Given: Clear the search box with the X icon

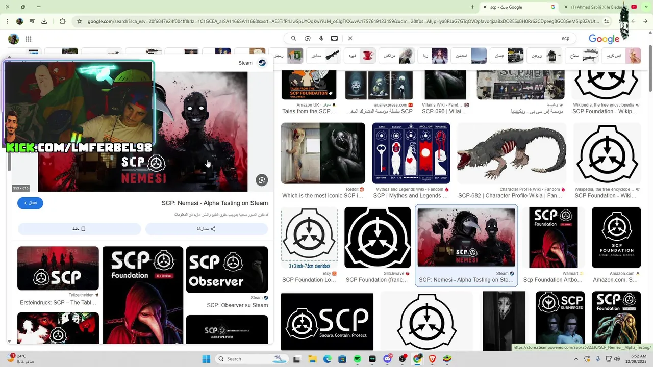Looking at the screenshot, I should coord(350,38).
